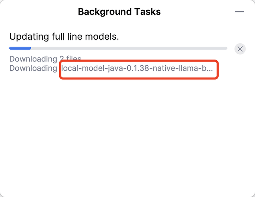Click the local-model-java-0.1.38-native-llama file name
This screenshot has width=255, height=197.
pos(137,68)
